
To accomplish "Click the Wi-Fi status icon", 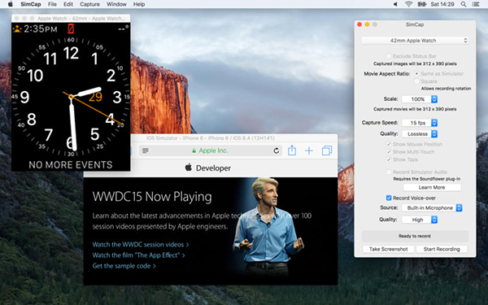I will [x=408, y=4].
